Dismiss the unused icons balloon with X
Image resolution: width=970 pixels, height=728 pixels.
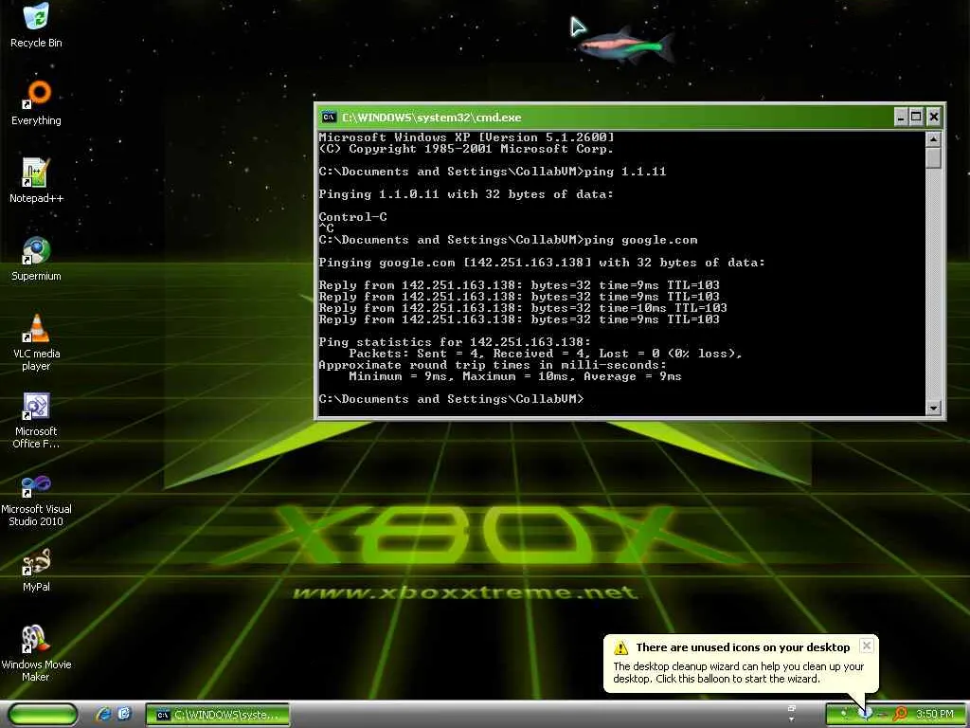[867, 646]
